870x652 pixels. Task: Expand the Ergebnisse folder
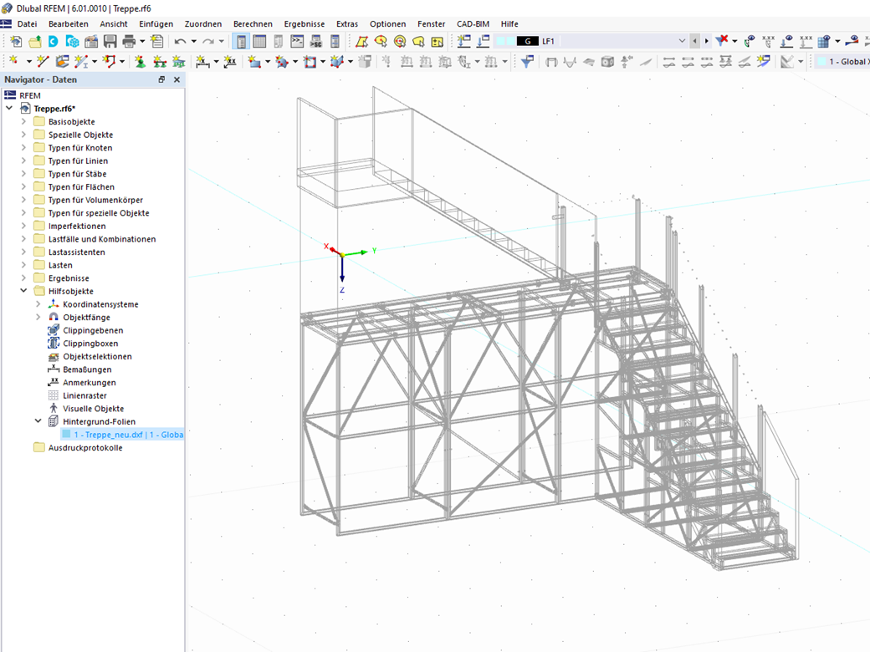tap(23, 278)
